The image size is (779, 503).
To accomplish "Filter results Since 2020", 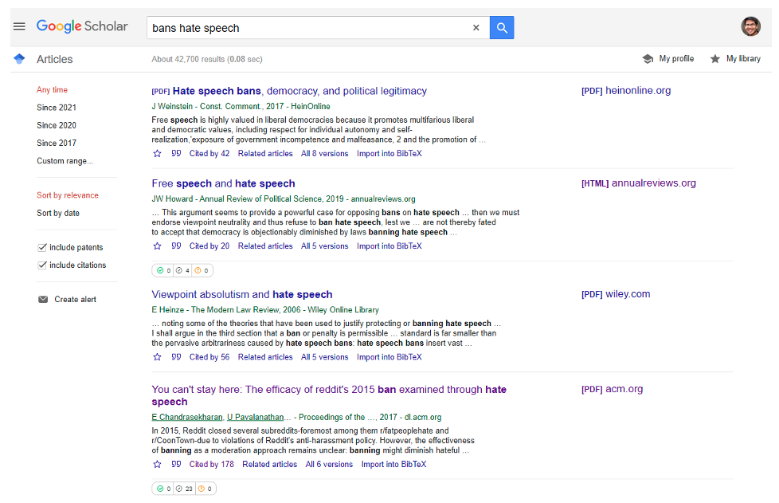I will click(57, 125).
